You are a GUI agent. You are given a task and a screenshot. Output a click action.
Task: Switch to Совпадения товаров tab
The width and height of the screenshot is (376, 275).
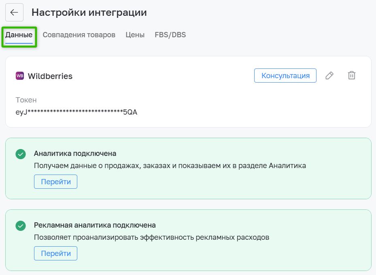point(79,35)
